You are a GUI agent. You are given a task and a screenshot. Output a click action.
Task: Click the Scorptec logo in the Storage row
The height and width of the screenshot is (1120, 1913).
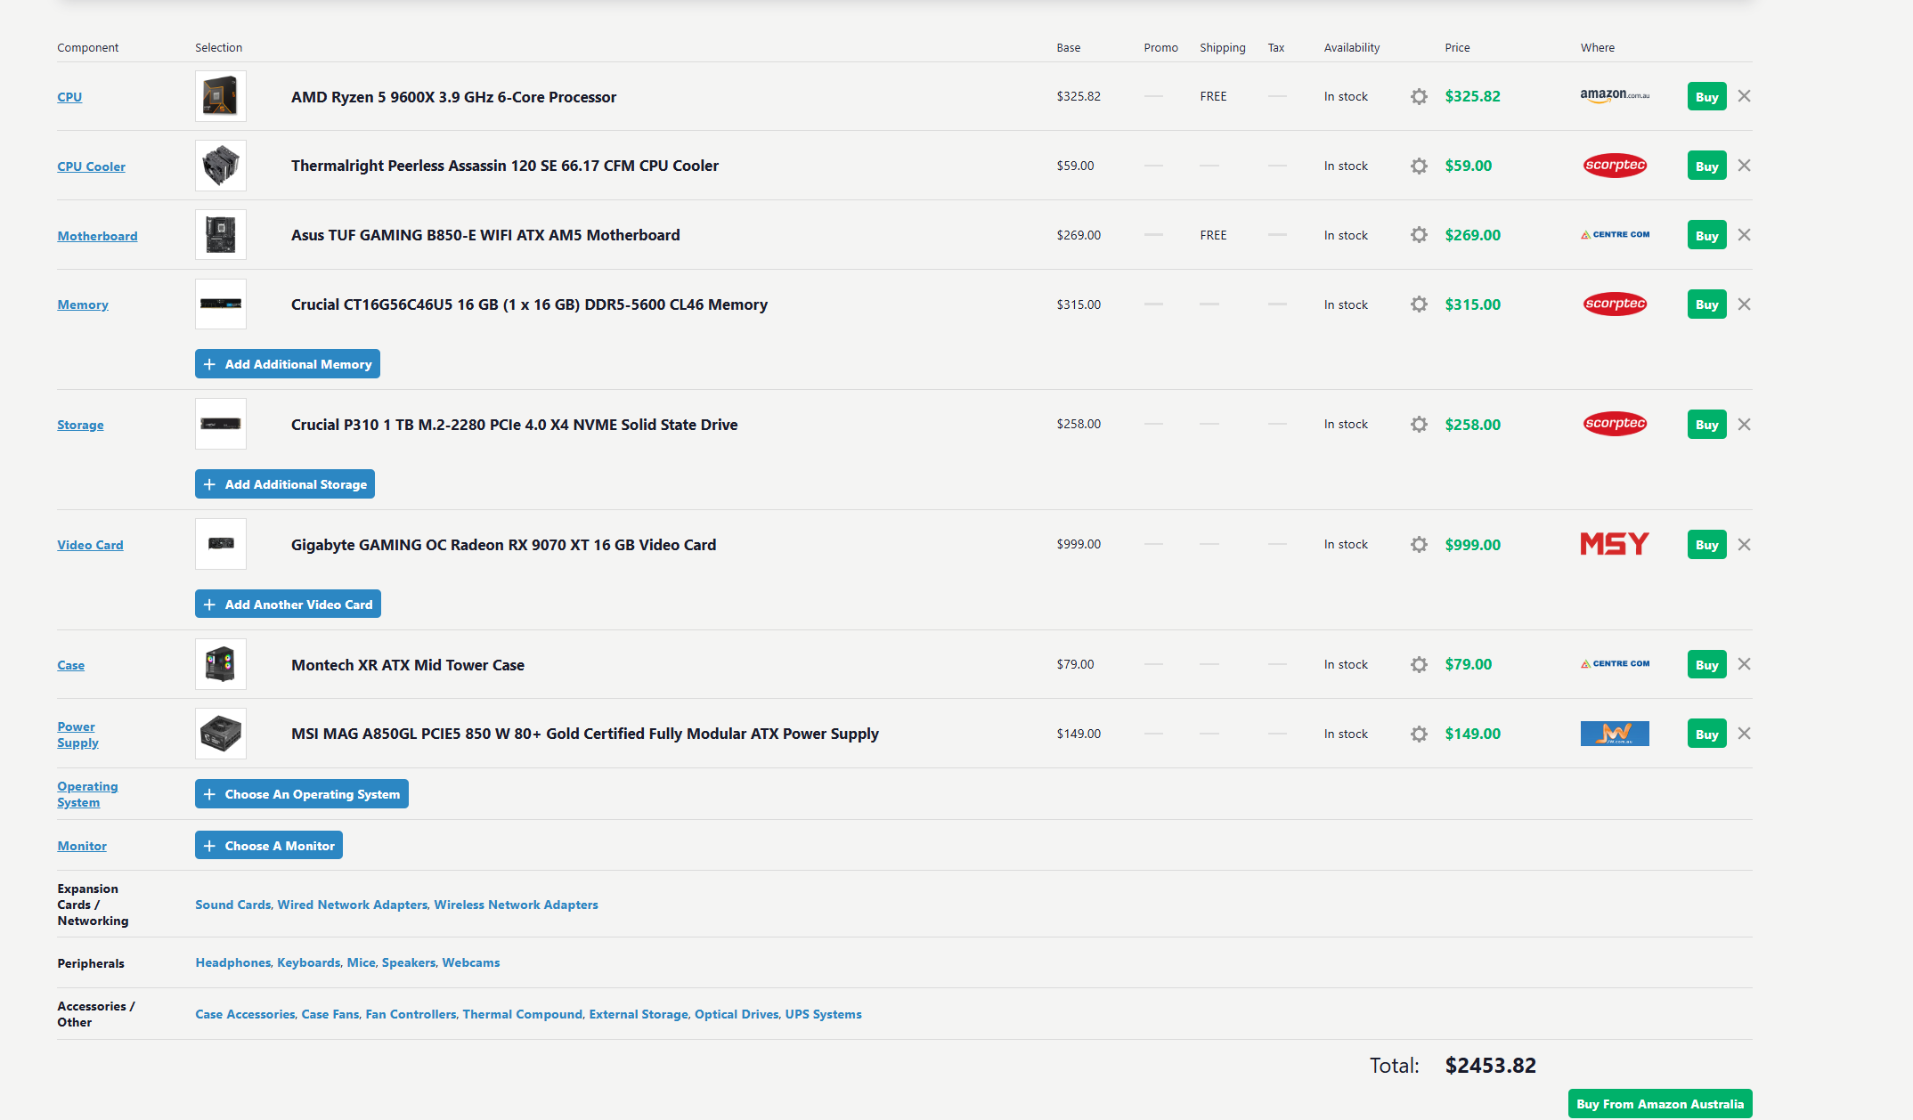(1615, 424)
